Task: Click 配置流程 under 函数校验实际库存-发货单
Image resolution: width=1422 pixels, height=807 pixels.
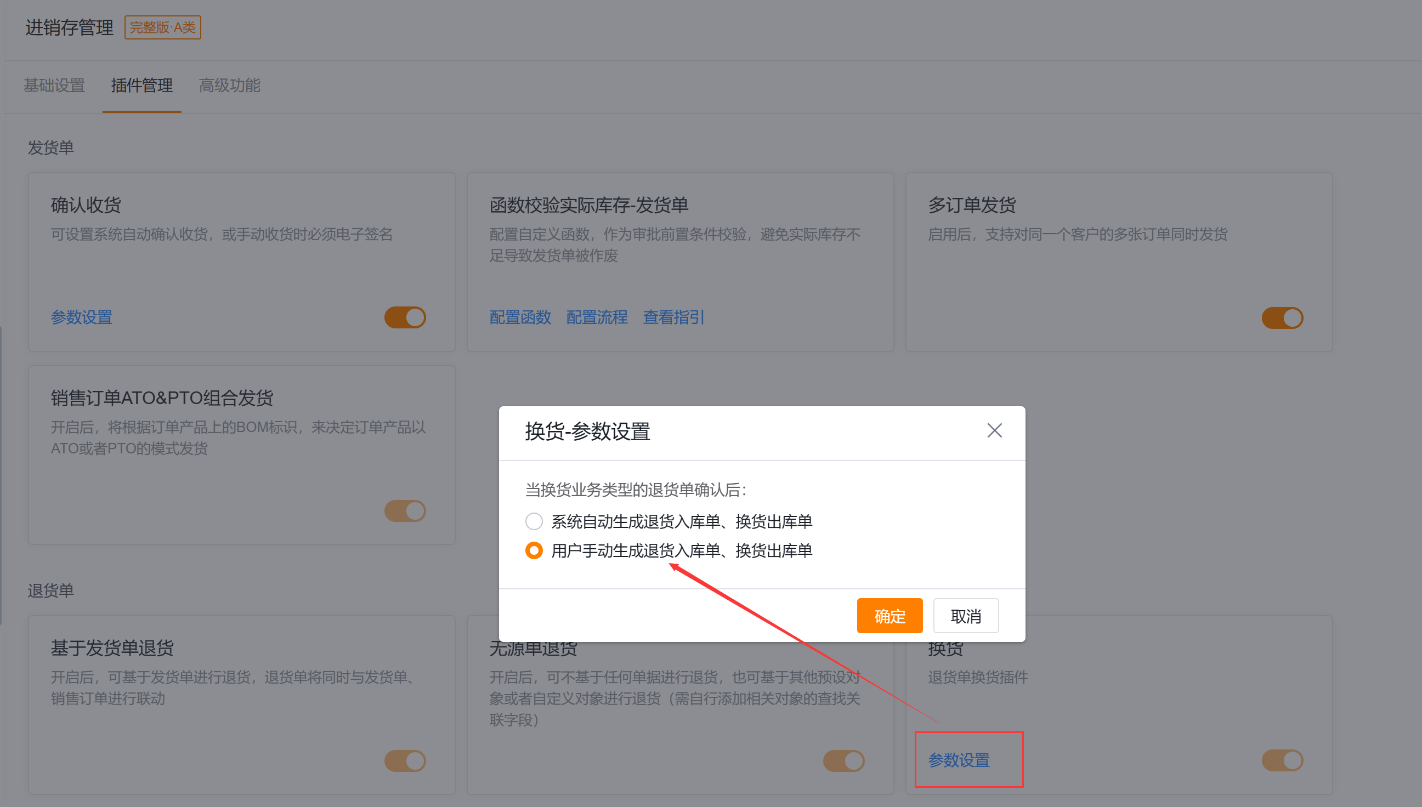Action: [x=597, y=317]
